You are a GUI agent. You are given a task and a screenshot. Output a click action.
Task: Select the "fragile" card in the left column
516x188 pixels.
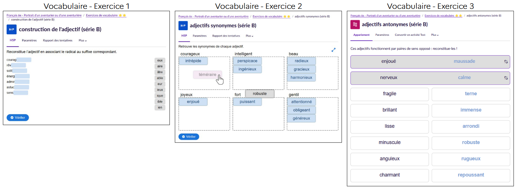point(389,94)
